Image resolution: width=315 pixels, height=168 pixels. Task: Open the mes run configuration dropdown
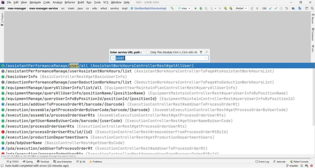pyautogui.click(x=184, y=8)
